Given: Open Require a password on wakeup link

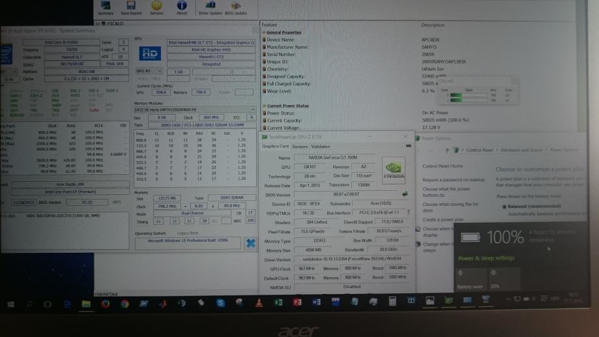Looking at the screenshot, I should point(454,180).
